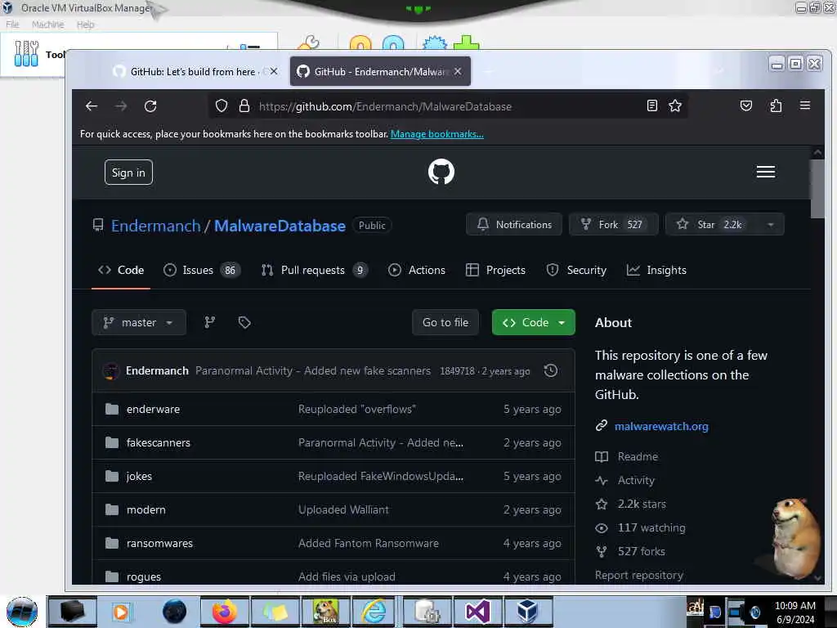Open the Security tab
Image resolution: width=837 pixels, height=628 pixels.
576,270
